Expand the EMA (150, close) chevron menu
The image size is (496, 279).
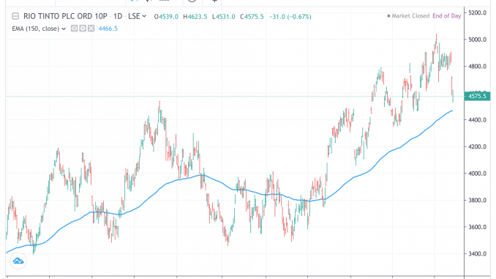pyautogui.click(x=64, y=29)
